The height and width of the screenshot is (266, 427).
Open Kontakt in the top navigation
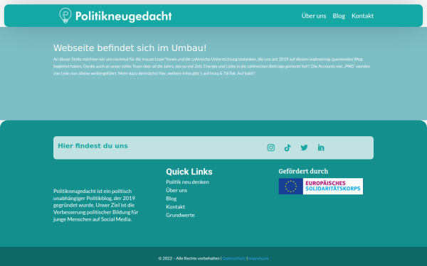coord(362,16)
